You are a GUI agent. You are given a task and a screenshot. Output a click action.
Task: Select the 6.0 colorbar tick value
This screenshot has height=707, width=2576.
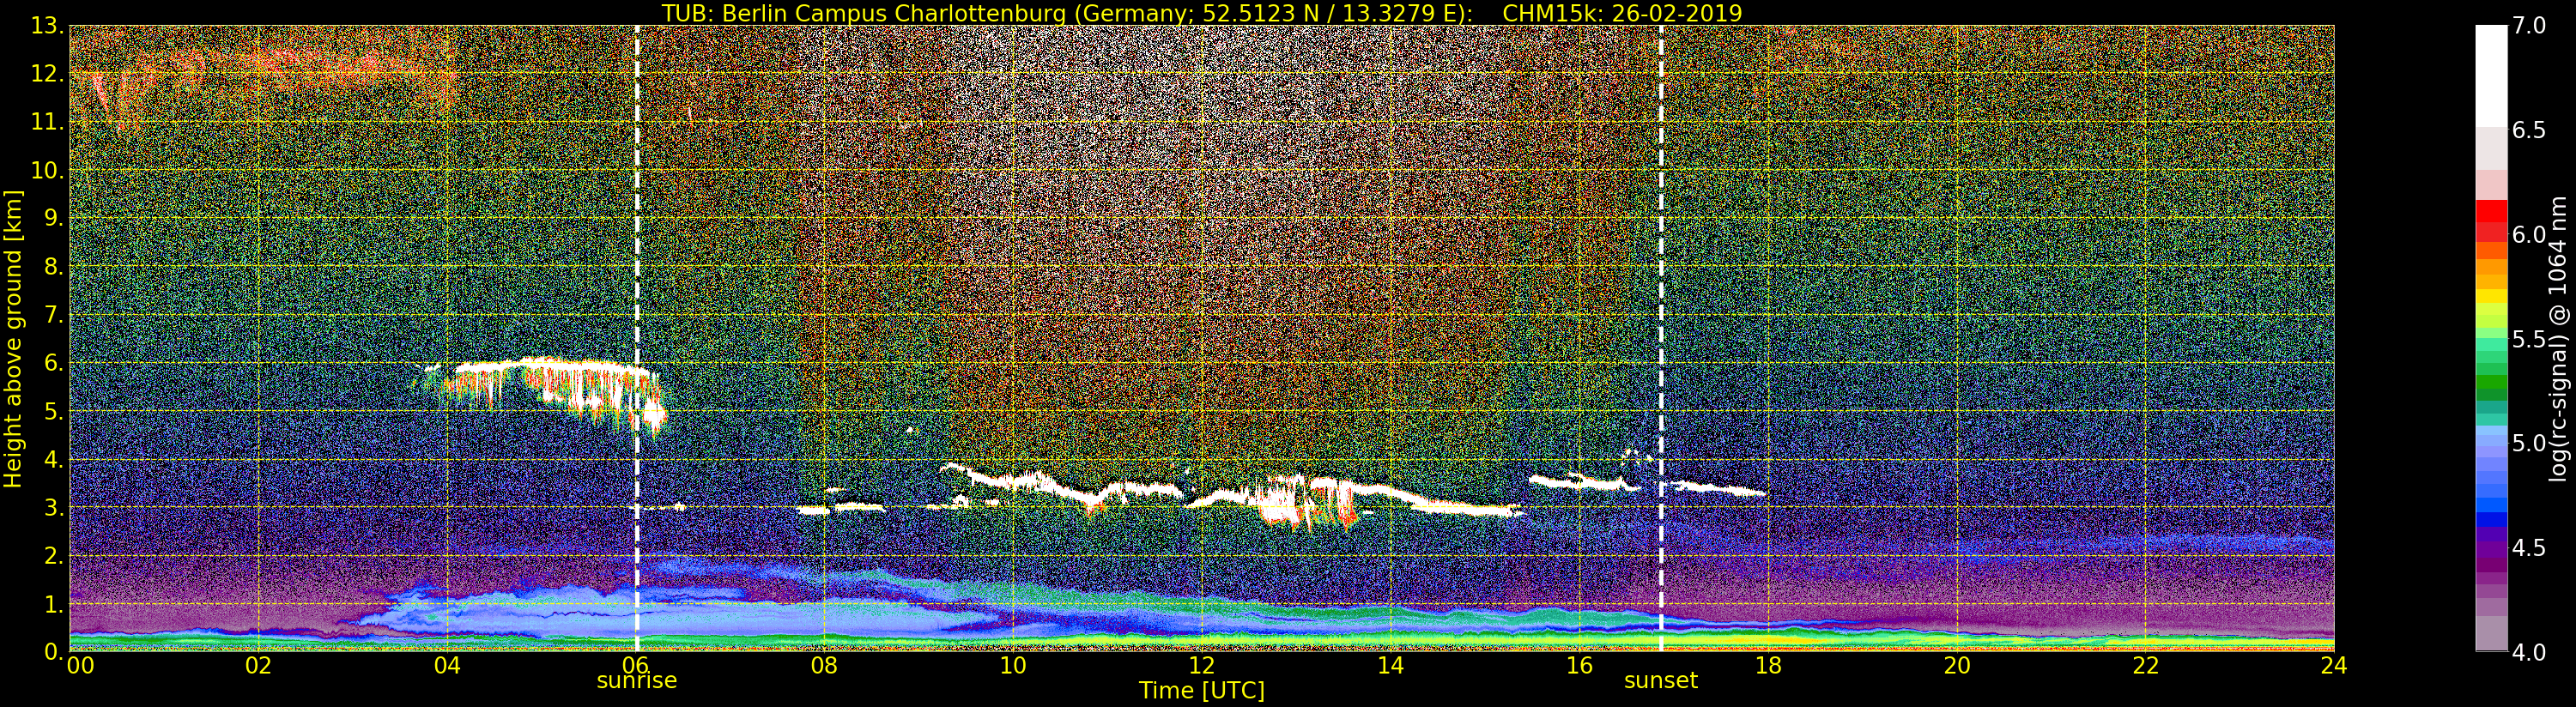pos(2529,235)
